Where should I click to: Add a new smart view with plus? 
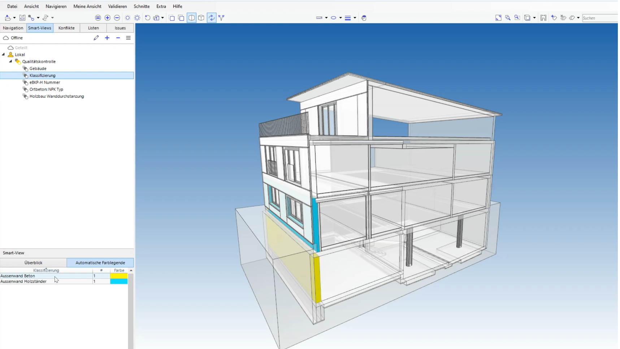[107, 38]
